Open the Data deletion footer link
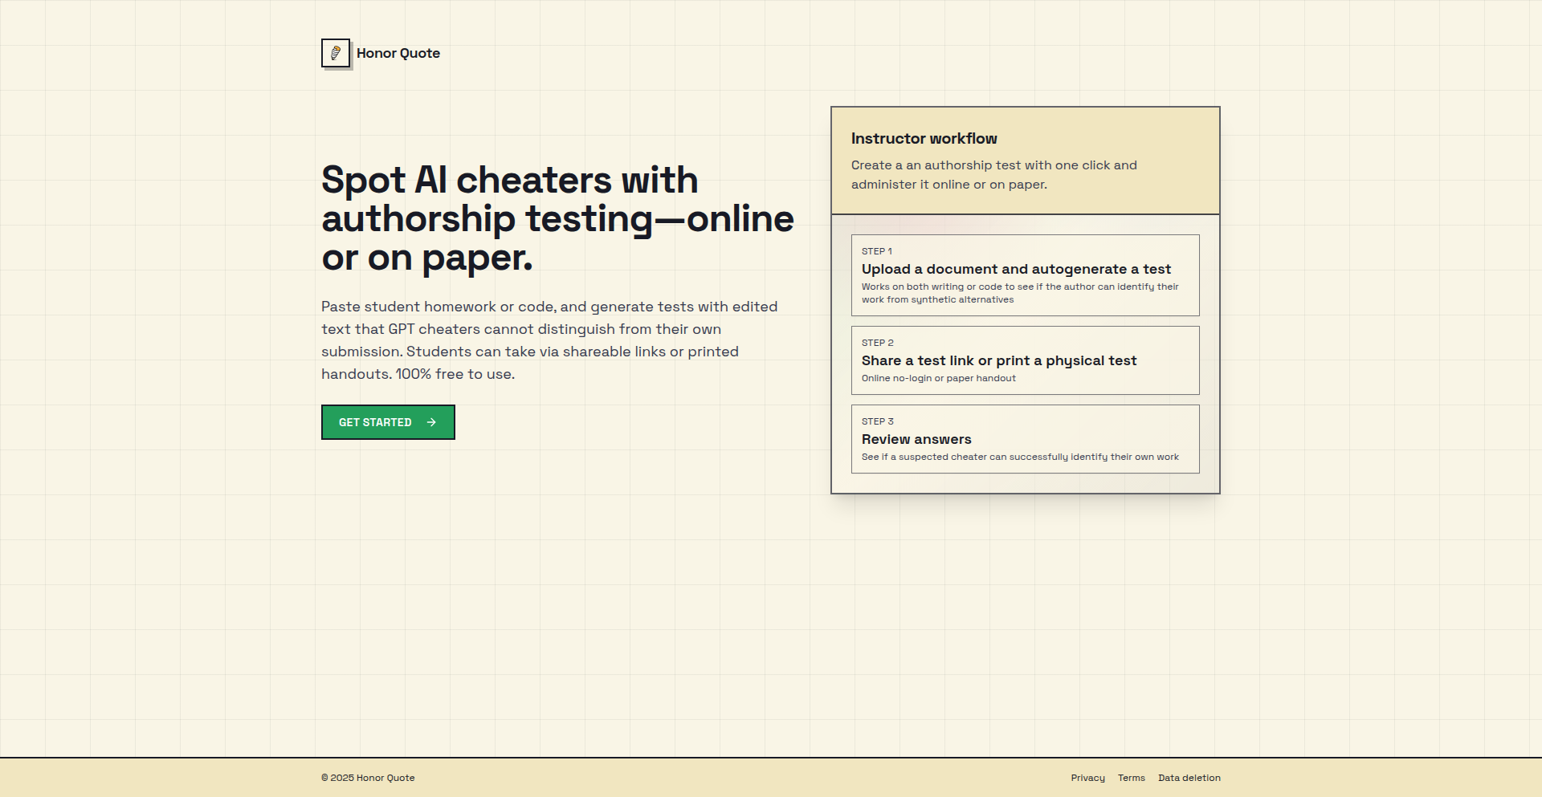Viewport: 1542px width, 797px height. (1189, 778)
